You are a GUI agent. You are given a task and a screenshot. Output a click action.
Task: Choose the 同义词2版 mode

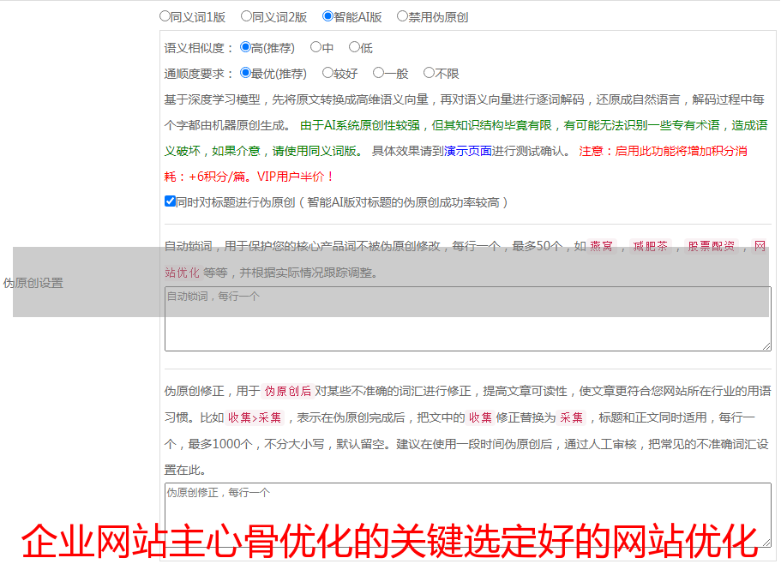pyautogui.click(x=247, y=16)
